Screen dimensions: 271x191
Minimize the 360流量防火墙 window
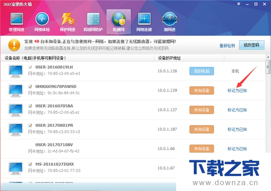coord(248,4)
